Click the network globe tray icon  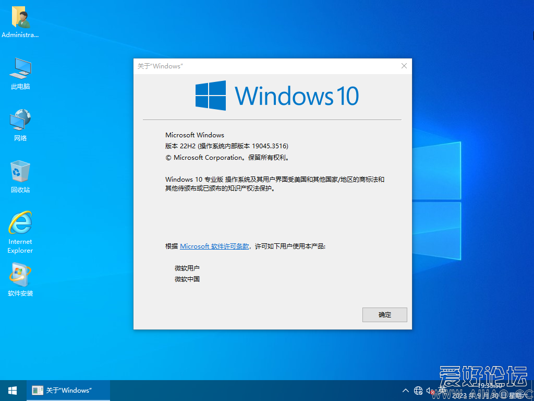pos(418,390)
